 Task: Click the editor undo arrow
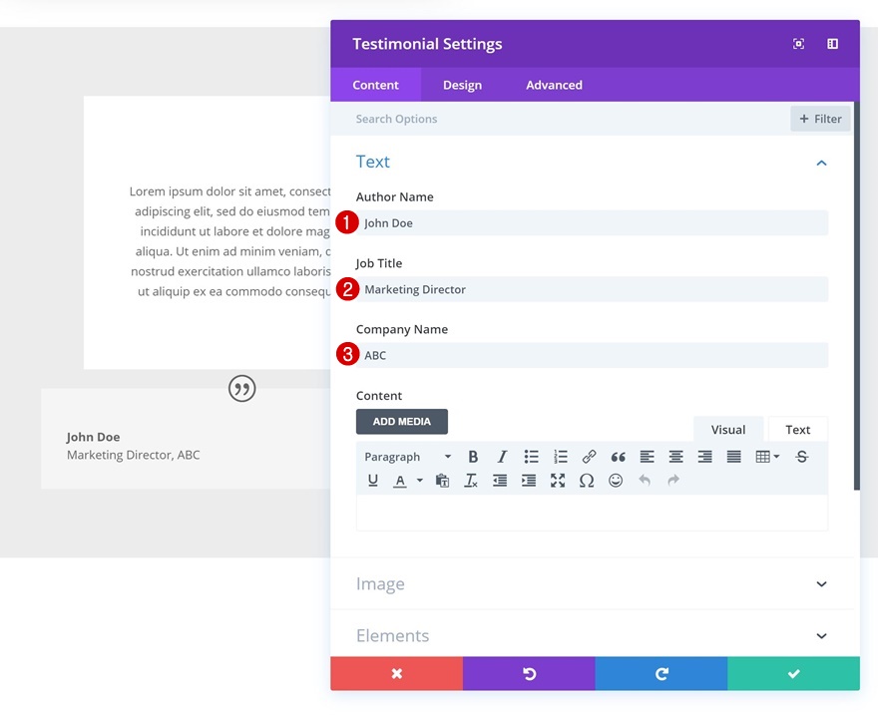pos(645,480)
